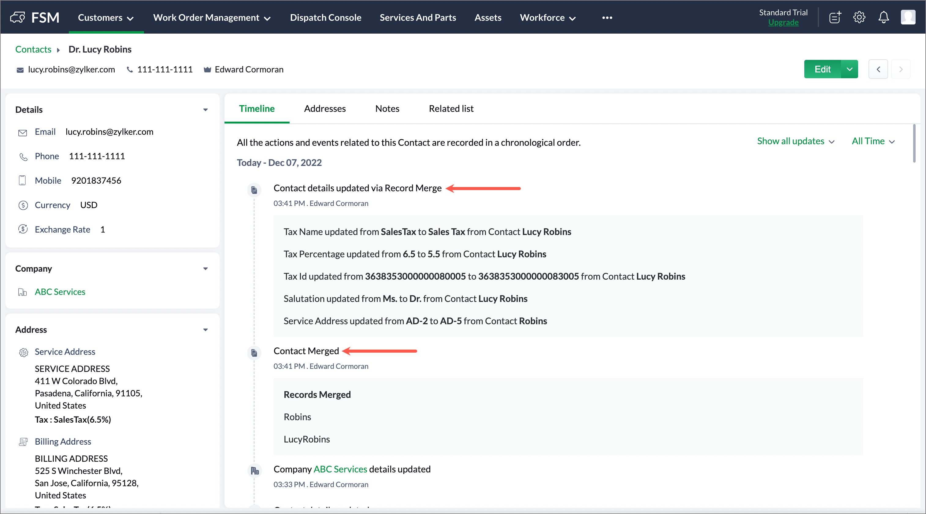Switch to the Addresses tab
This screenshot has width=926, height=514.
pos(324,108)
